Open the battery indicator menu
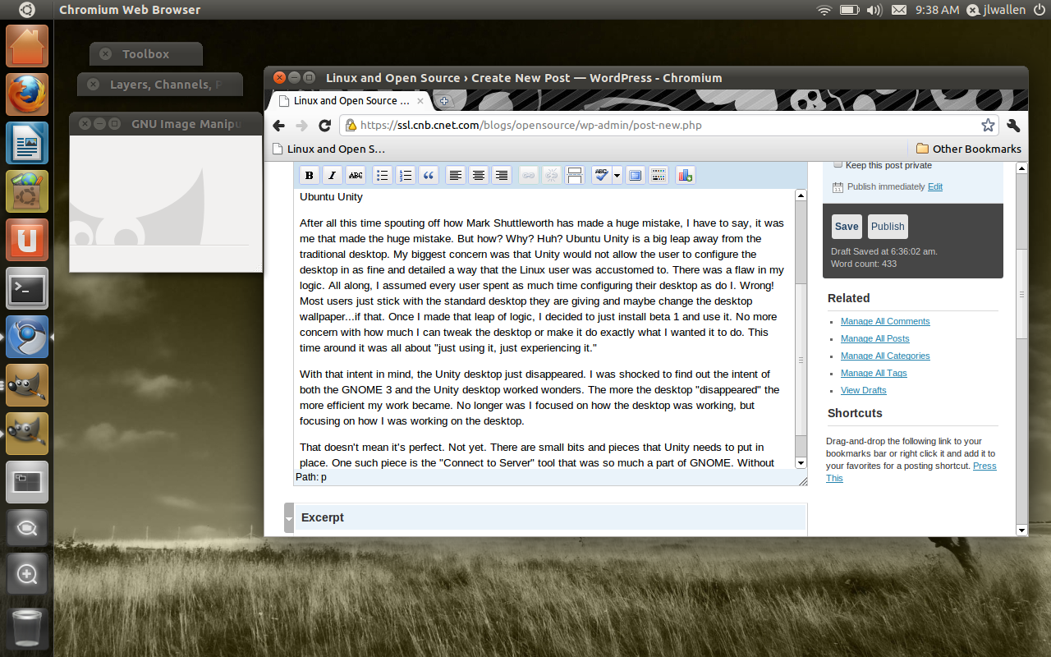This screenshot has width=1051, height=657. point(849,10)
